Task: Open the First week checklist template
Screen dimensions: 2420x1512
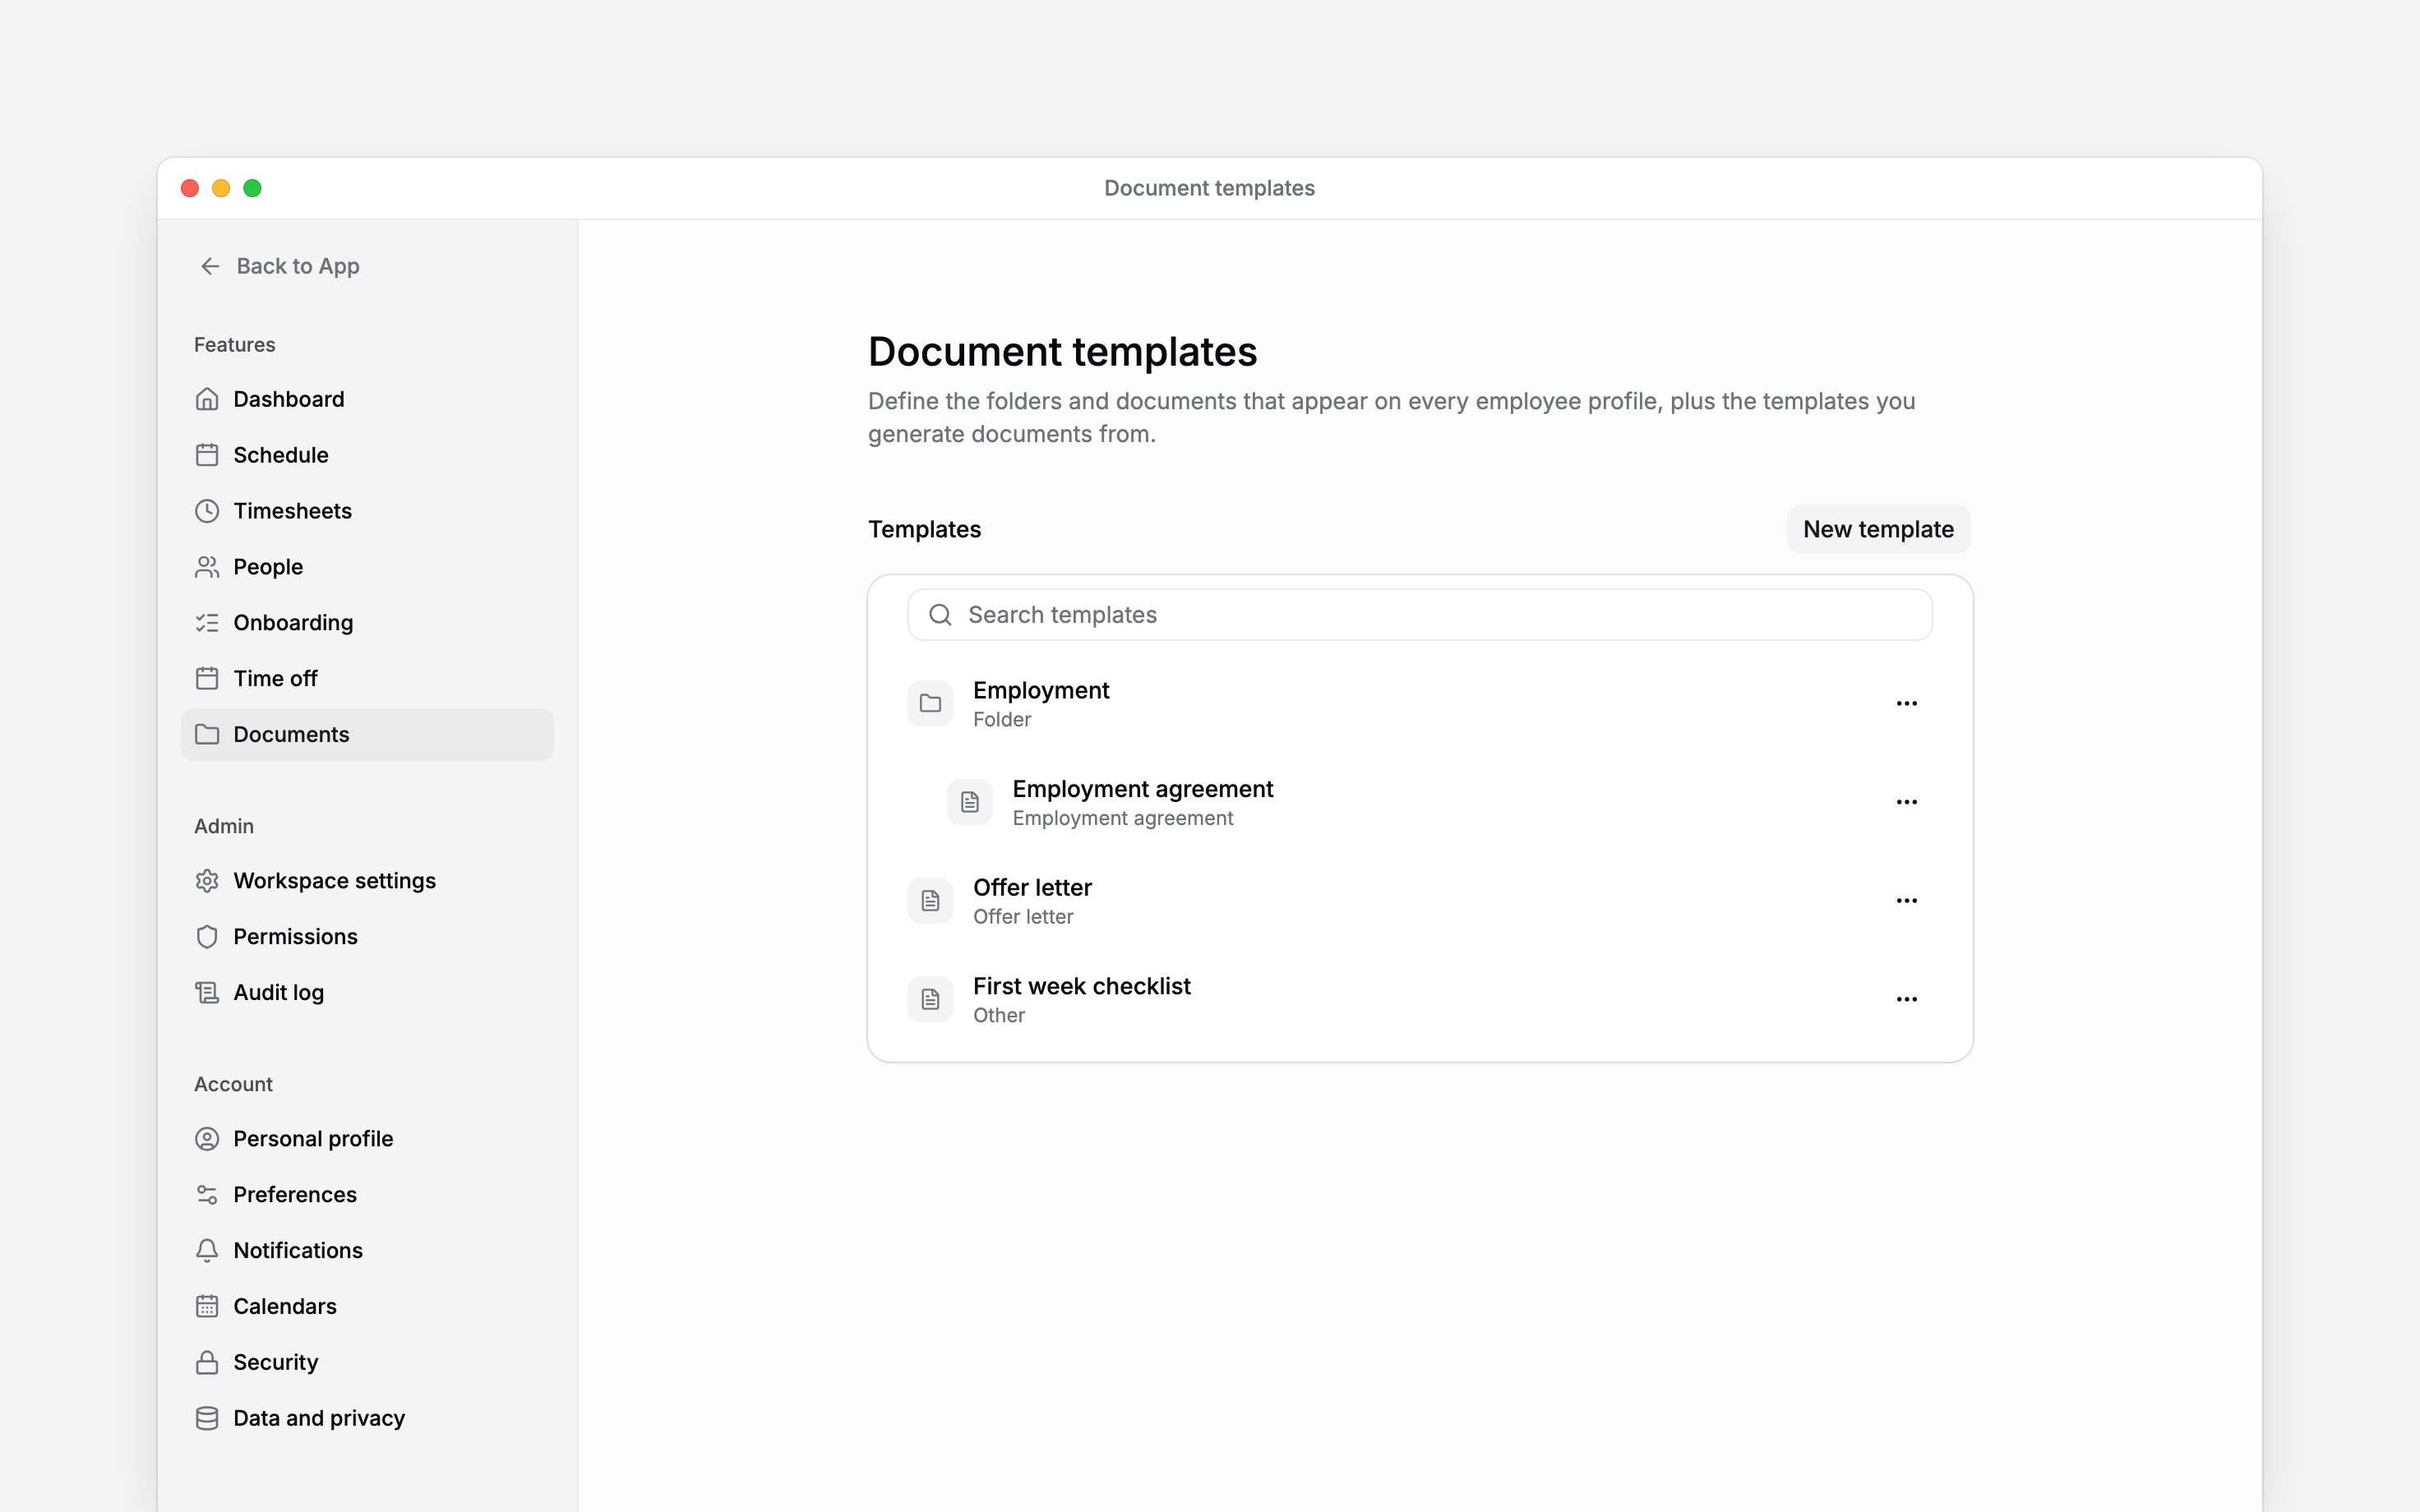Action: pos(1420,1000)
